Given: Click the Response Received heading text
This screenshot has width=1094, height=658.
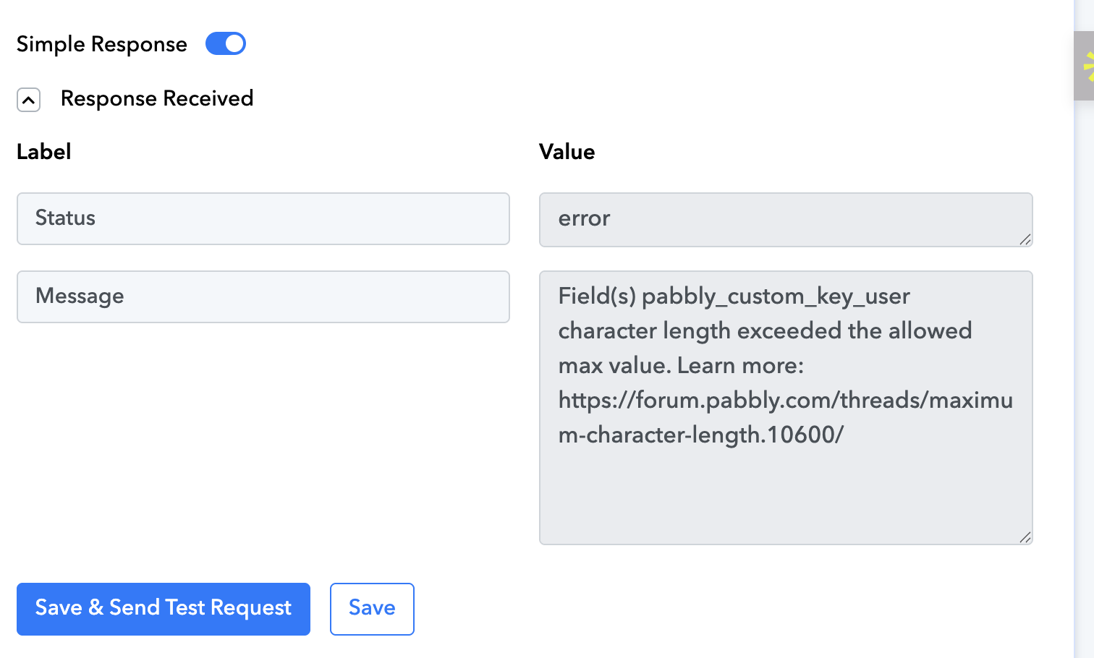Looking at the screenshot, I should pos(157,98).
